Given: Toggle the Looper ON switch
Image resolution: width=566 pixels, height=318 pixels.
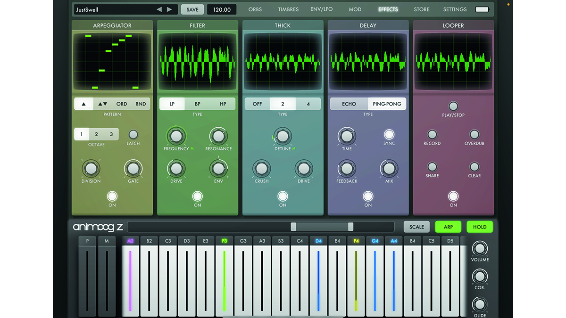Looking at the screenshot, I should tap(453, 196).
